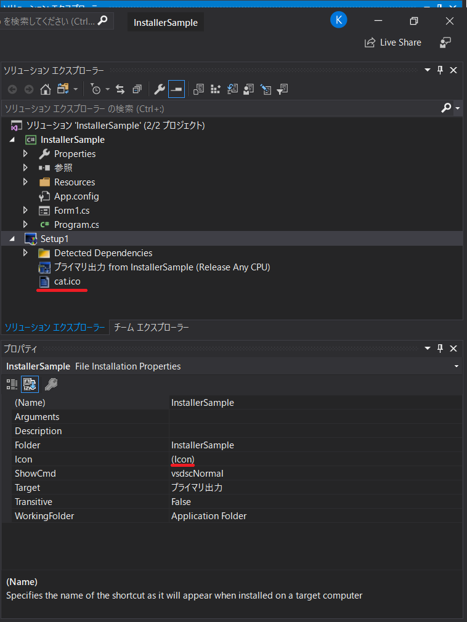Pin the Solution Explorer panel
The height and width of the screenshot is (622, 467).
click(440, 70)
